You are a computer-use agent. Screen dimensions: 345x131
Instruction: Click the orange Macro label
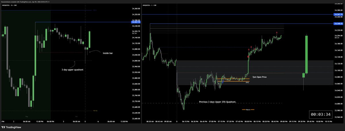pos(248,109)
